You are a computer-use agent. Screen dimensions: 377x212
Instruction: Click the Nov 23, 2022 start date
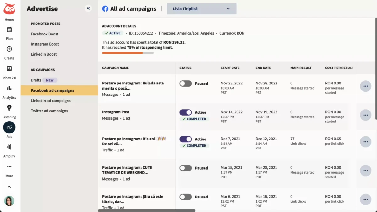[232, 83]
